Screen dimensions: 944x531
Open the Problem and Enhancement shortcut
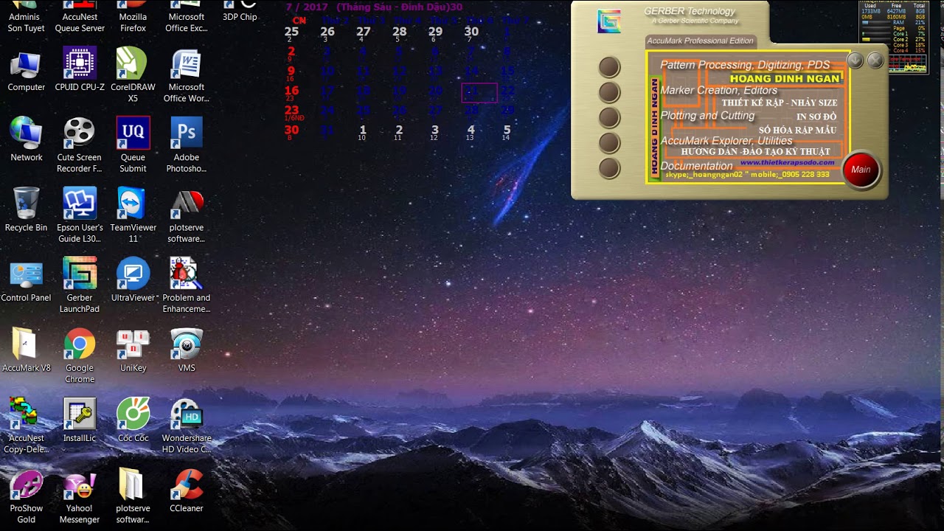point(187,285)
